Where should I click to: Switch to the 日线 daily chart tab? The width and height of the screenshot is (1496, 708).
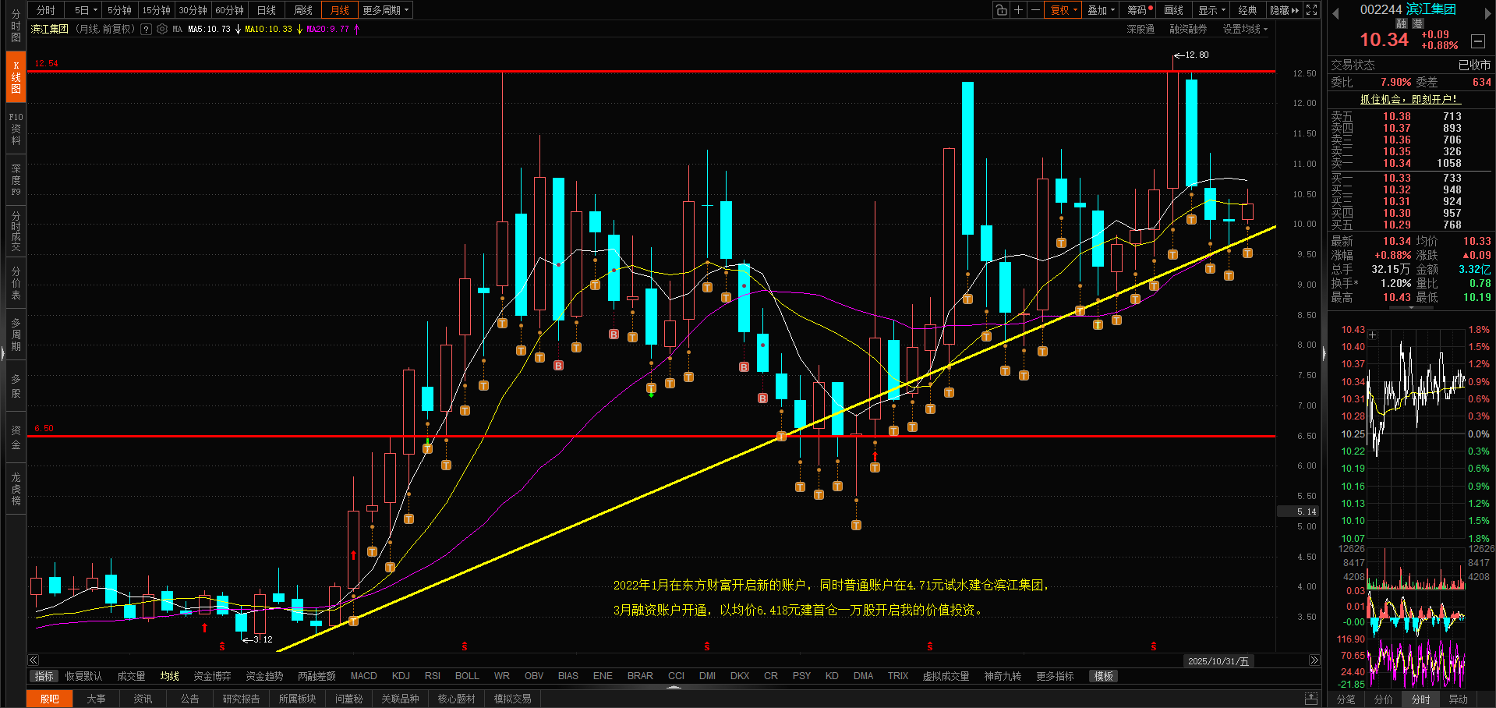tap(267, 10)
